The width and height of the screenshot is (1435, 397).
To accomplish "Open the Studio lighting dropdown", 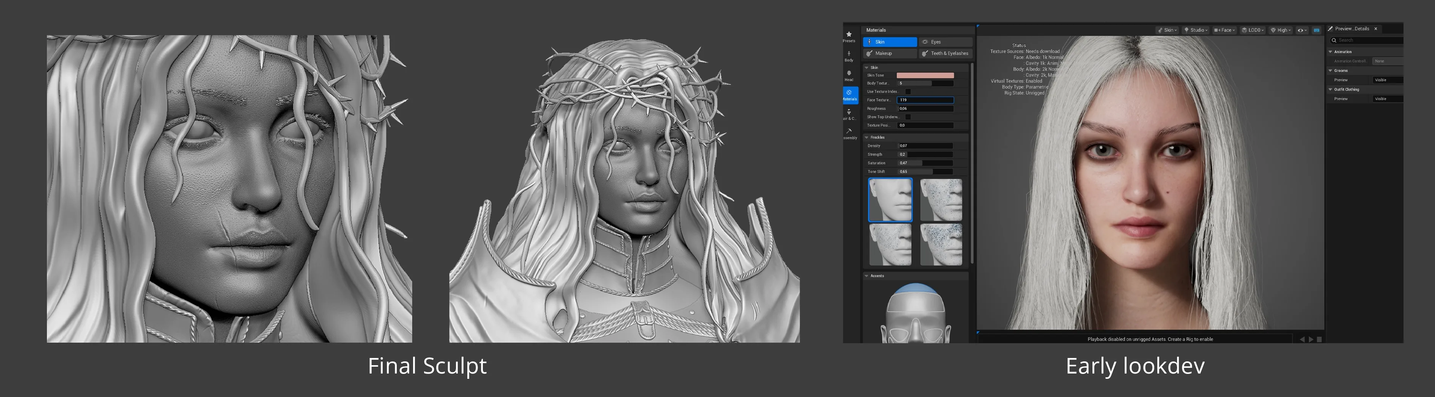I will [1196, 30].
